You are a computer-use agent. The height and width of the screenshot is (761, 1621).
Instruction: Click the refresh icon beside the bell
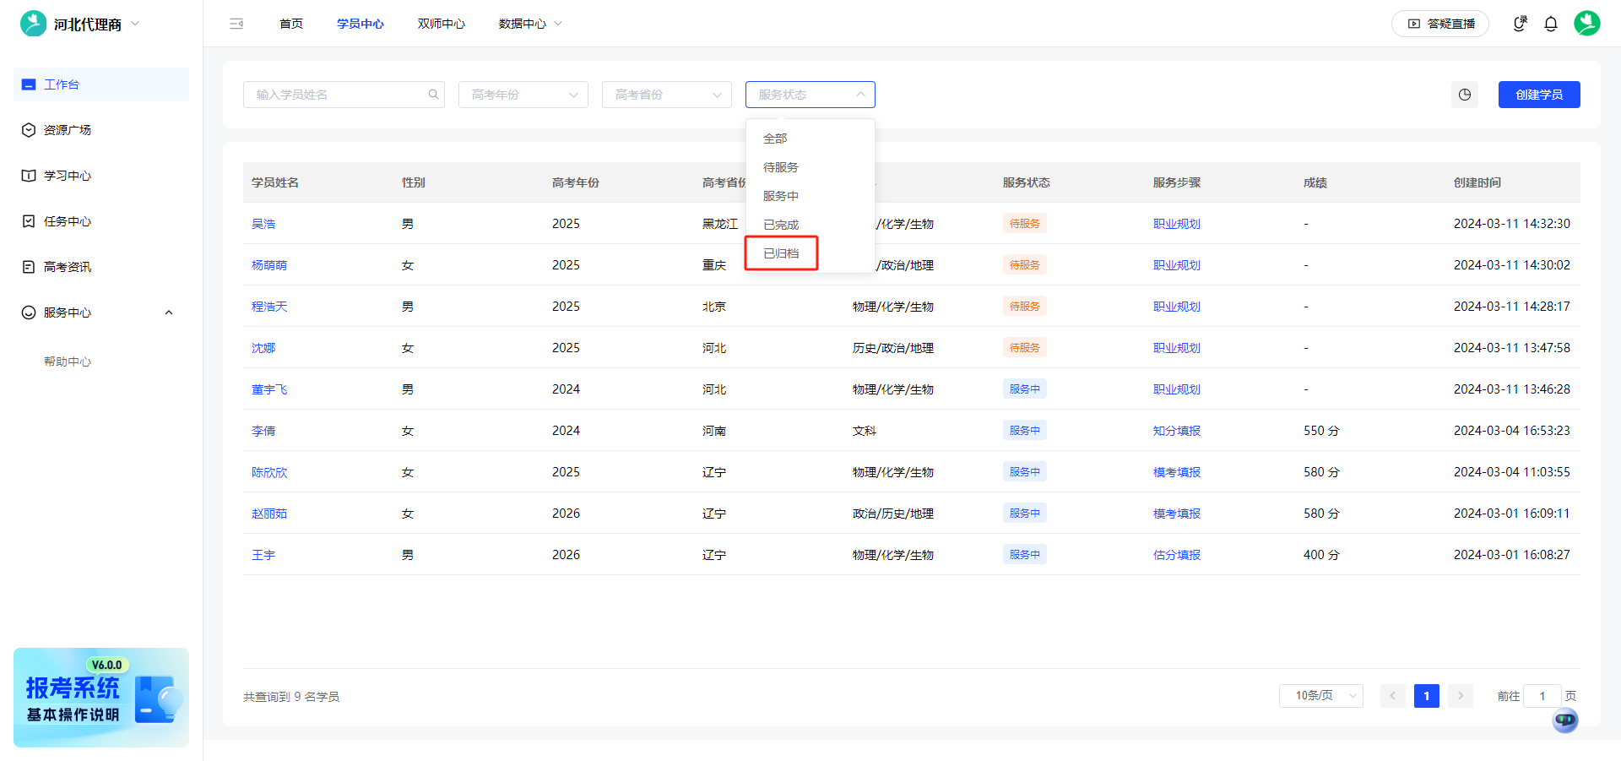point(1520,24)
